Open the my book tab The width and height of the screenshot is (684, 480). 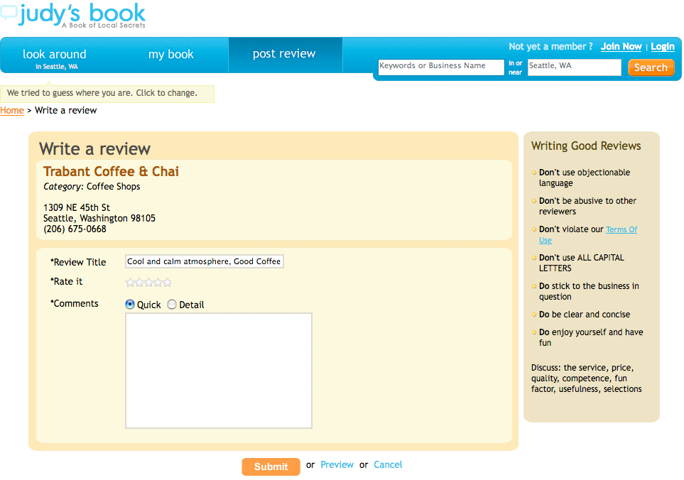pyautogui.click(x=170, y=55)
